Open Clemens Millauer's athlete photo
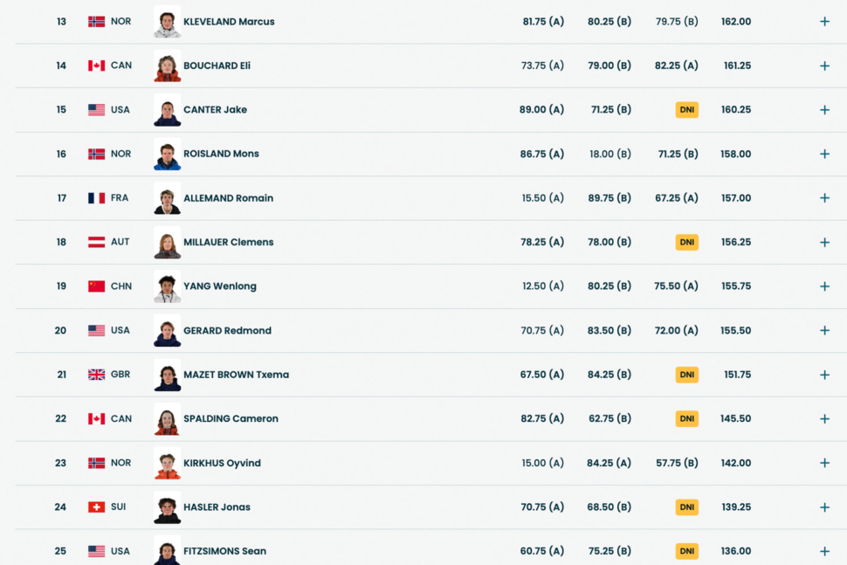This screenshot has height=565, width=847. pos(167,242)
